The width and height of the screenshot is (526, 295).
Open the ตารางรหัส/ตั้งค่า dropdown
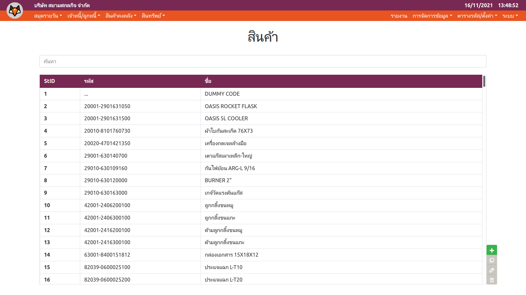(477, 16)
